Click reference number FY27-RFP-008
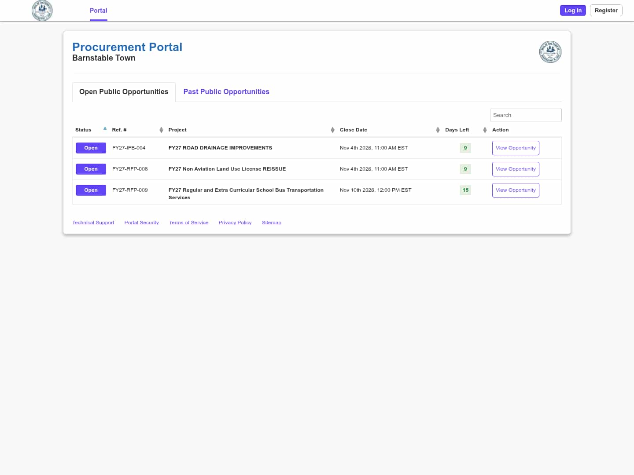Viewport: 634px width, 475px height. click(130, 169)
